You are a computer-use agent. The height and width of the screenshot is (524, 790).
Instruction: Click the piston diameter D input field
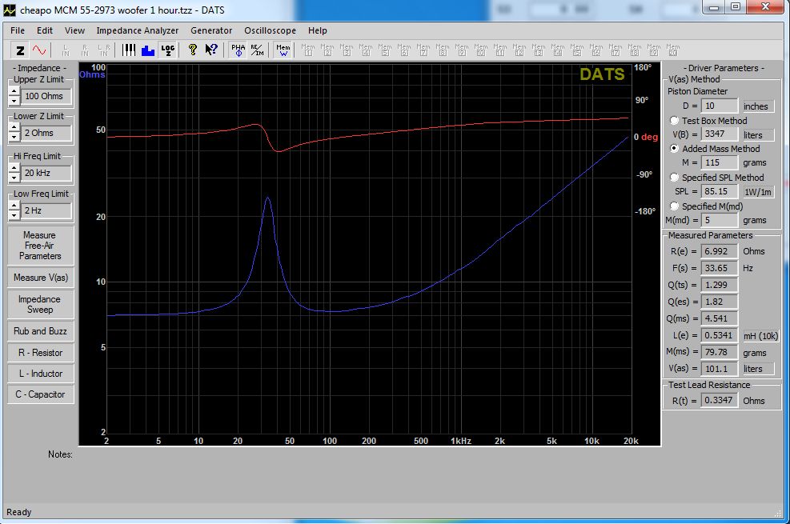tap(720, 106)
